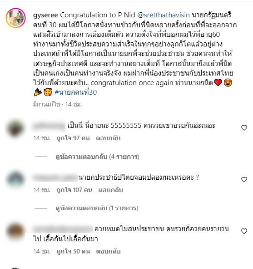Viewport: 253px width, 269px height.
Task: View the 107 people who liked the comment
Action: [74, 190]
